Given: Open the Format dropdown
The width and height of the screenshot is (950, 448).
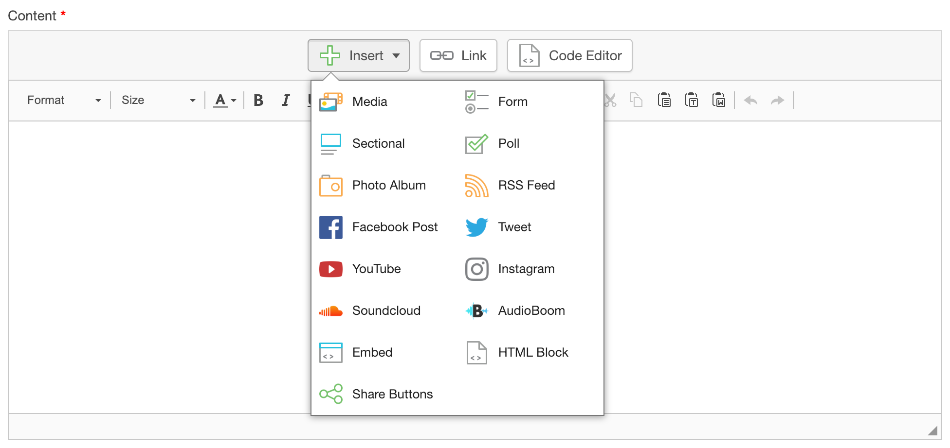Looking at the screenshot, I should coord(63,100).
